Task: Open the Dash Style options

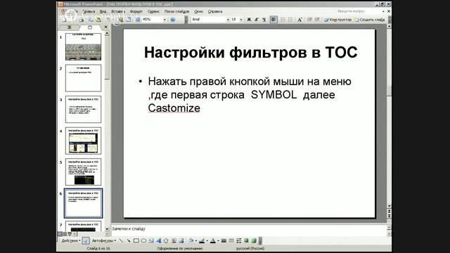Action: [x=231, y=240]
